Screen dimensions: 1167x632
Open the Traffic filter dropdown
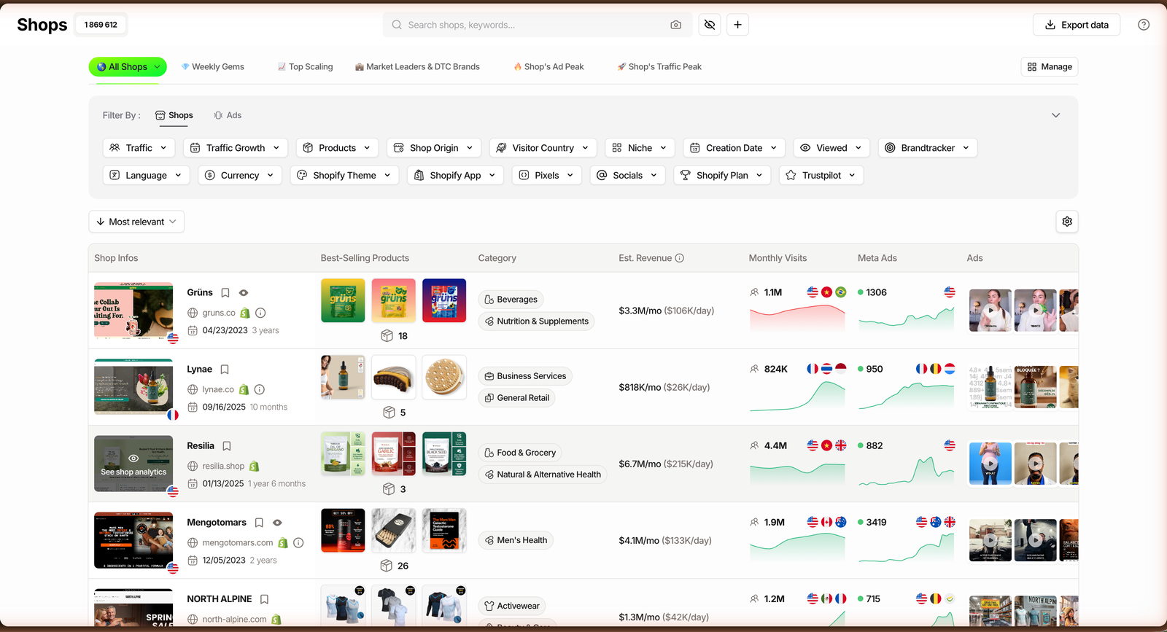(139, 148)
